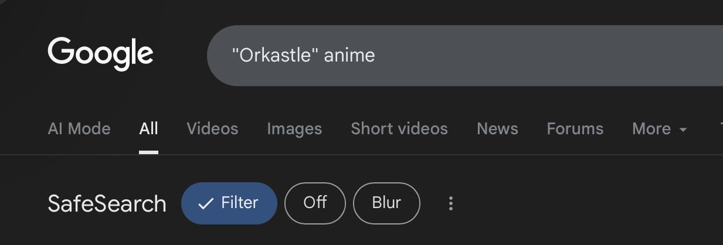Click the search box with "Orkastle" anime

tap(410, 56)
